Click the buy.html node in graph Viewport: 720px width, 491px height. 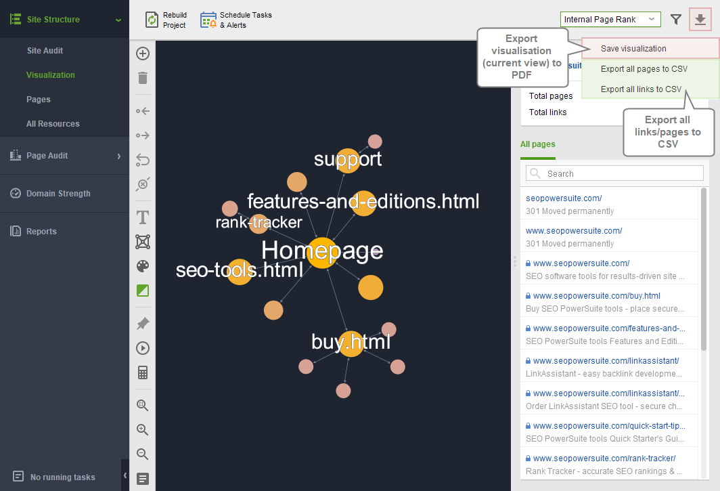click(x=351, y=344)
